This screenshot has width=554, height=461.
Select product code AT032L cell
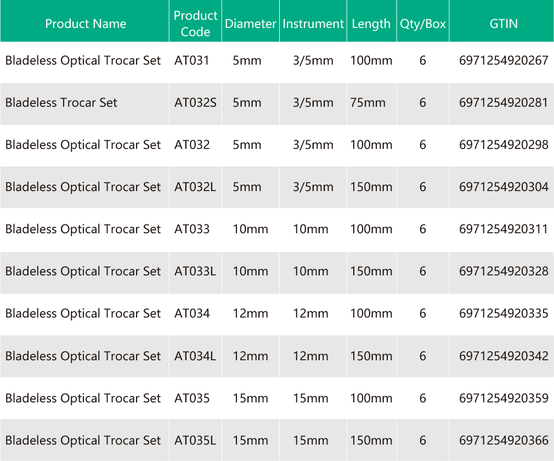(195, 187)
